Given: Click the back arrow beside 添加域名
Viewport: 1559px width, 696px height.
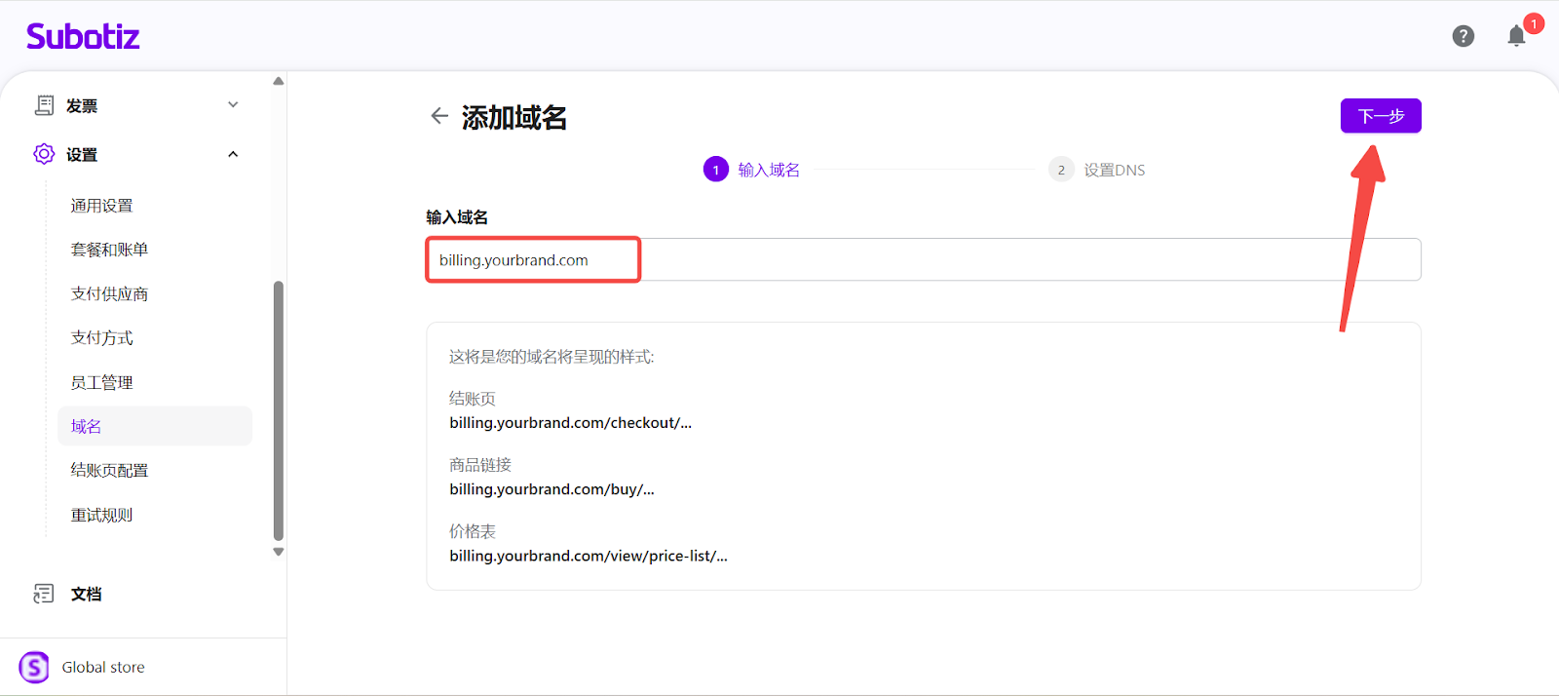Looking at the screenshot, I should pos(439,116).
